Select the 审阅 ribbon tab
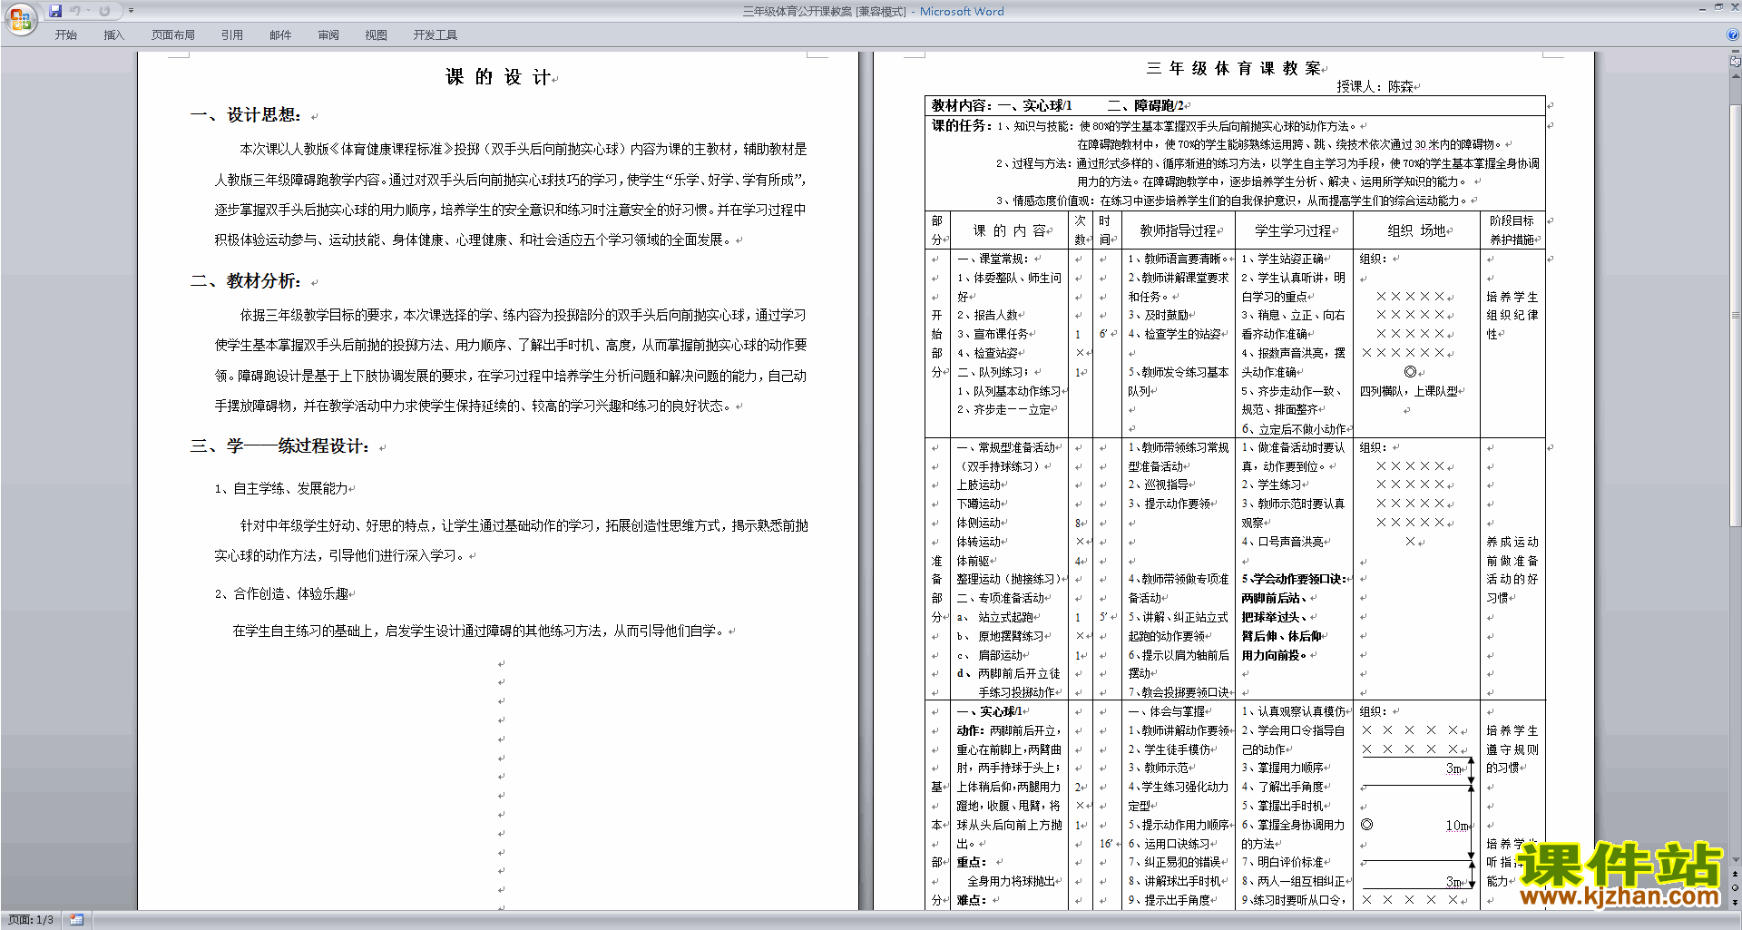This screenshot has width=1742, height=930. (328, 35)
